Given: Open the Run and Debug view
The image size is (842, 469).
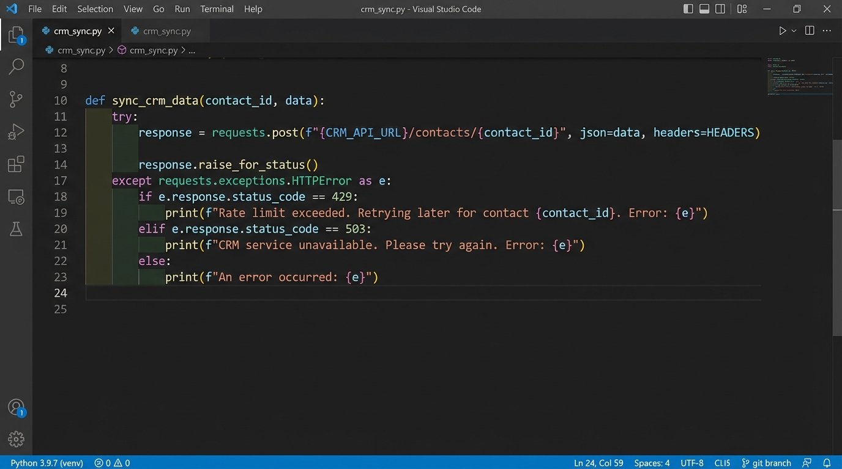Looking at the screenshot, I should [16, 131].
